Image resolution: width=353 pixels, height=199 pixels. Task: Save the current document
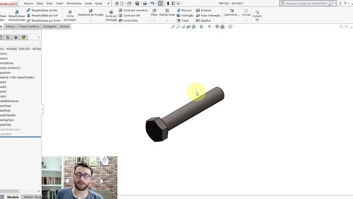click(x=137, y=3)
